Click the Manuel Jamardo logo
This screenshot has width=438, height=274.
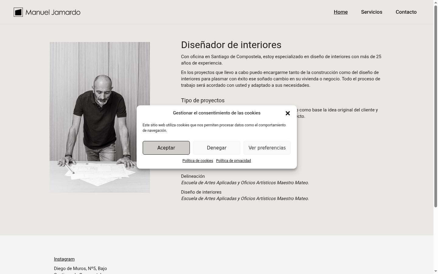(x=47, y=12)
